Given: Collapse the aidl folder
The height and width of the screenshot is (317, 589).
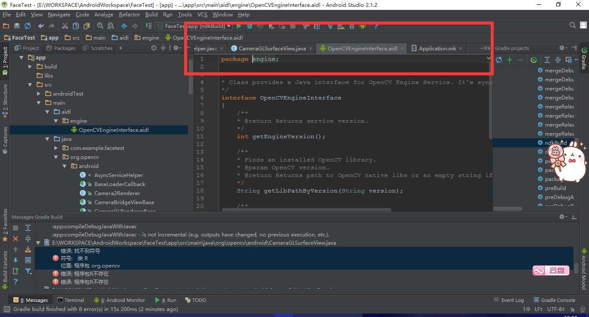Looking at the screenshot, I should tap(47, 112).
